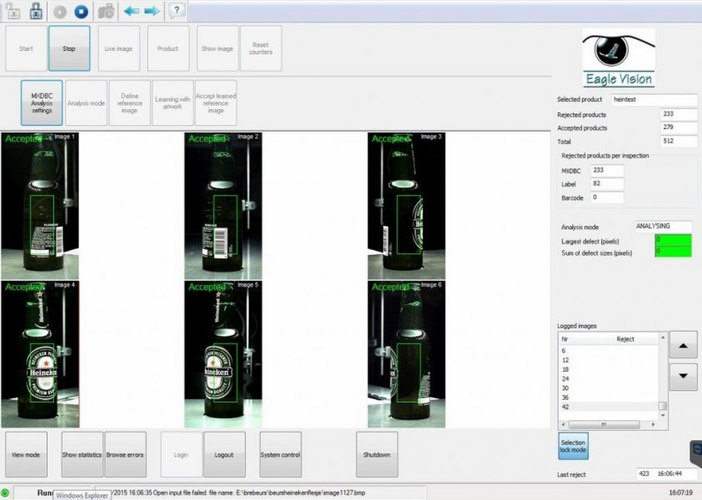Select logged image row 30
This screenshot has width=702, height=500.
(x=609, y=388)
